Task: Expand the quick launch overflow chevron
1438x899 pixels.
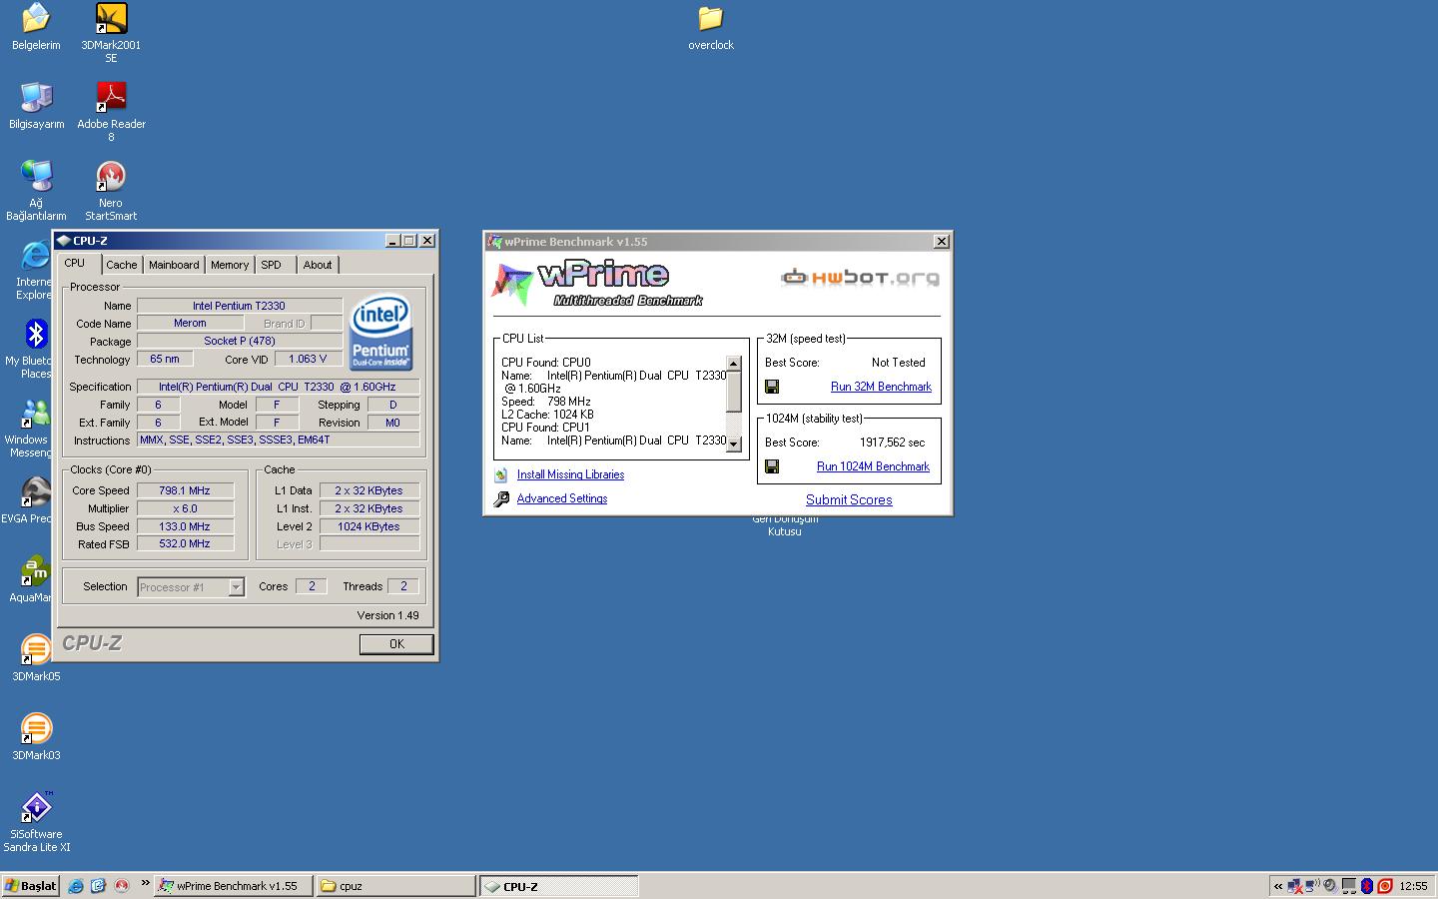Action: point(145,883)
